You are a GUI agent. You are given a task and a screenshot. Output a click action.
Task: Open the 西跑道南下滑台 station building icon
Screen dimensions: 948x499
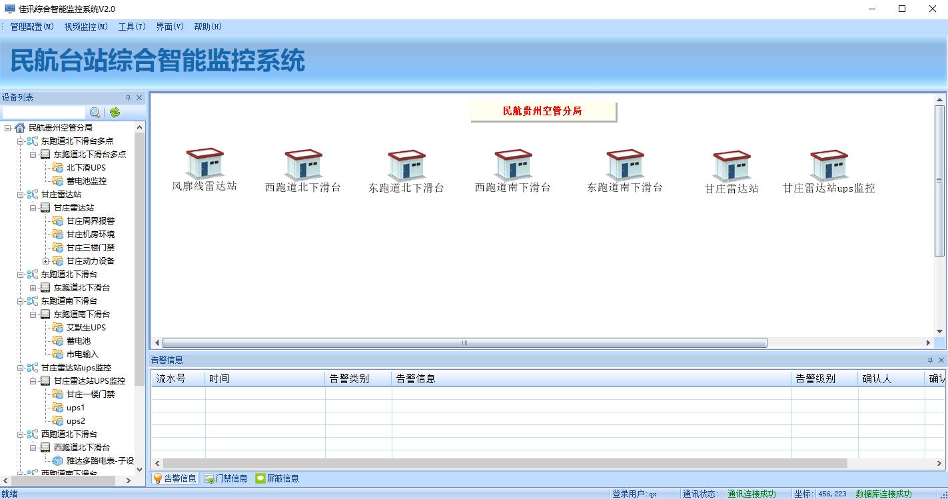point(512,165)
